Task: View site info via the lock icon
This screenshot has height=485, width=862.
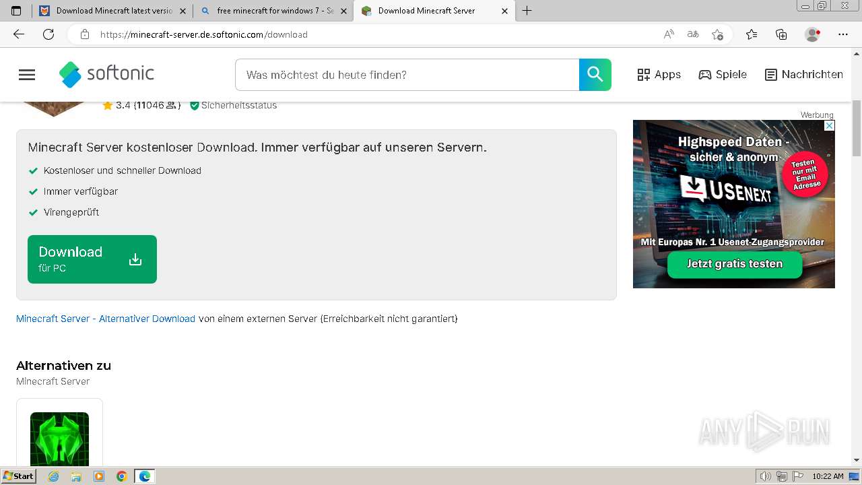Action: [x=84, y=34]
